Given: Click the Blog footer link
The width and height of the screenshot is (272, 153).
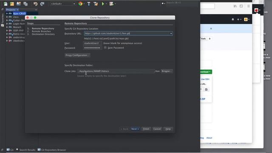Looking at the screenshot, I should (x=202, y=138).
